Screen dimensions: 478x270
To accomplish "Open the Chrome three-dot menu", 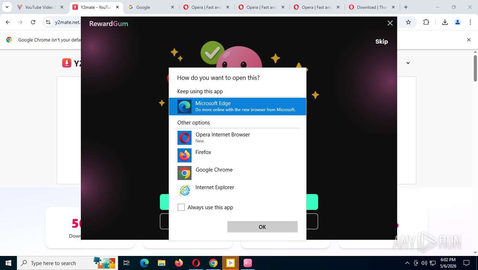I will 470,22.
